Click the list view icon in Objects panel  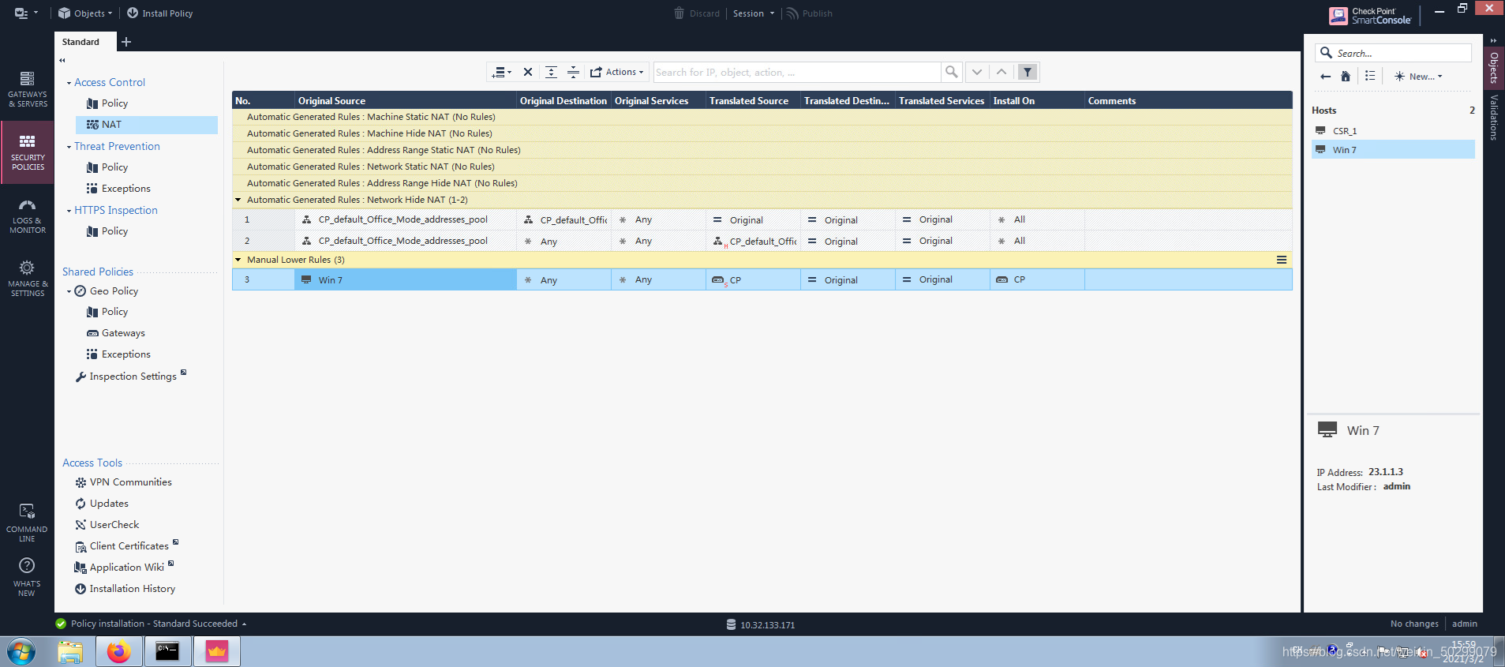[1370, 77]
